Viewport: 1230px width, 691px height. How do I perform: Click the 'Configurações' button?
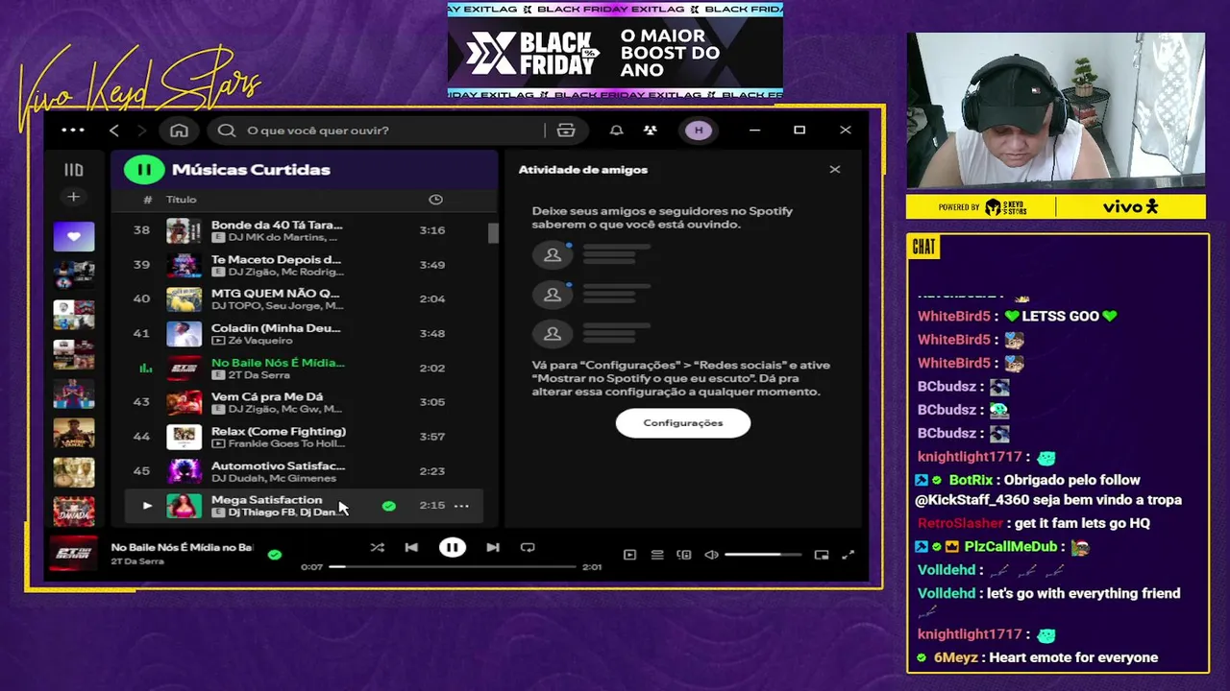tap(682, 423)
